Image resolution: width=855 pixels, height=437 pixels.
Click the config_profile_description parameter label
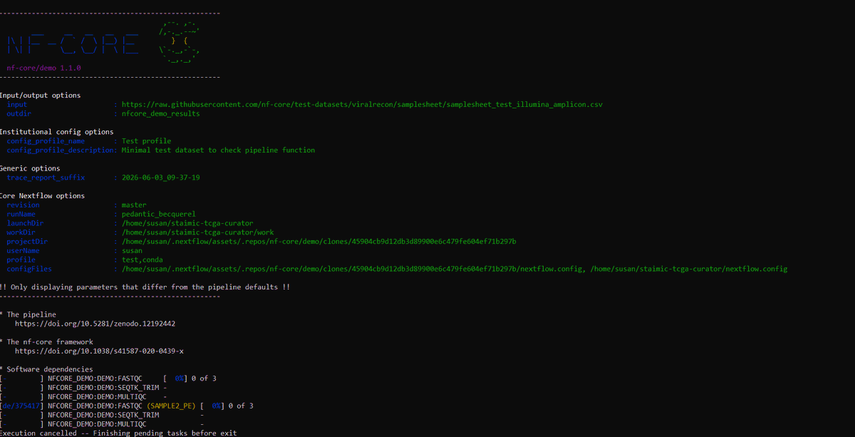61,150
